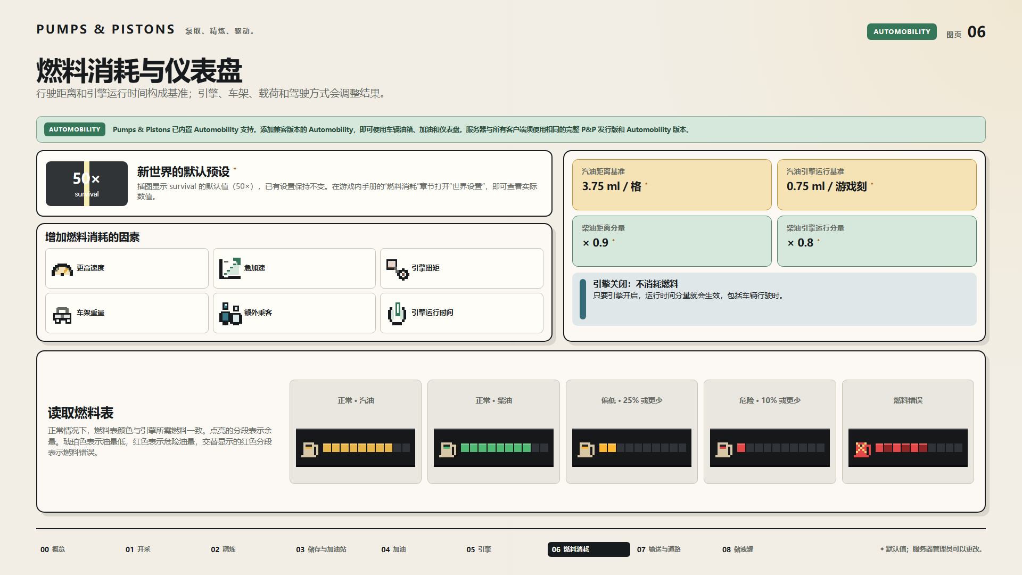This screenshot has height=575, width=1022.
Task: Click the speedometer icon beside 更高速度
Action: (62, 269)
